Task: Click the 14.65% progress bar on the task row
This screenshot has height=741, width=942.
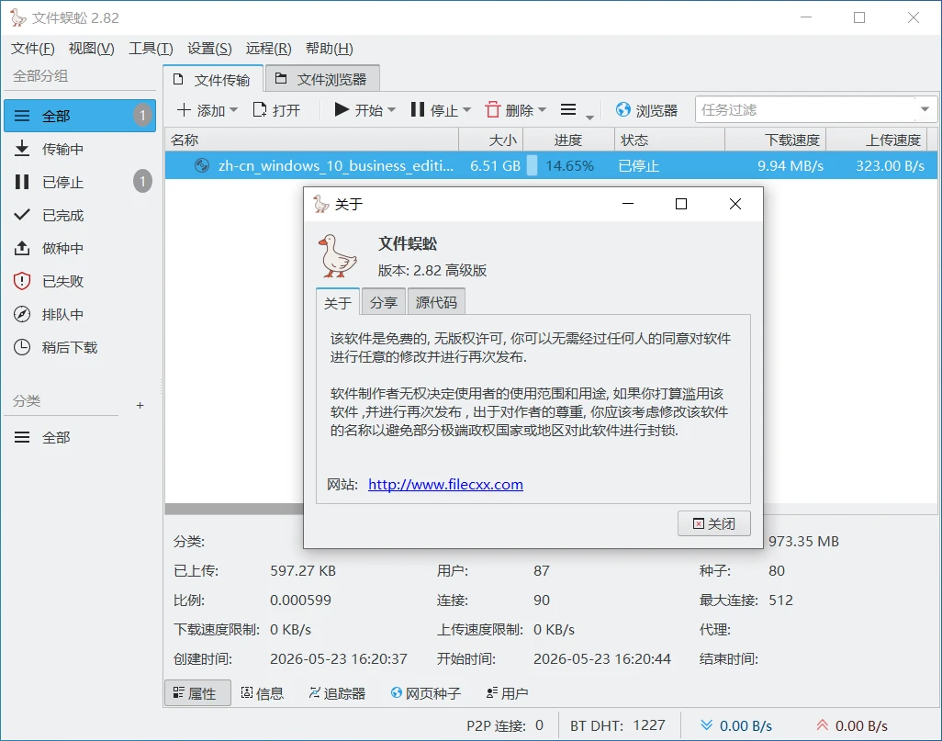Action: pos(569,165)
